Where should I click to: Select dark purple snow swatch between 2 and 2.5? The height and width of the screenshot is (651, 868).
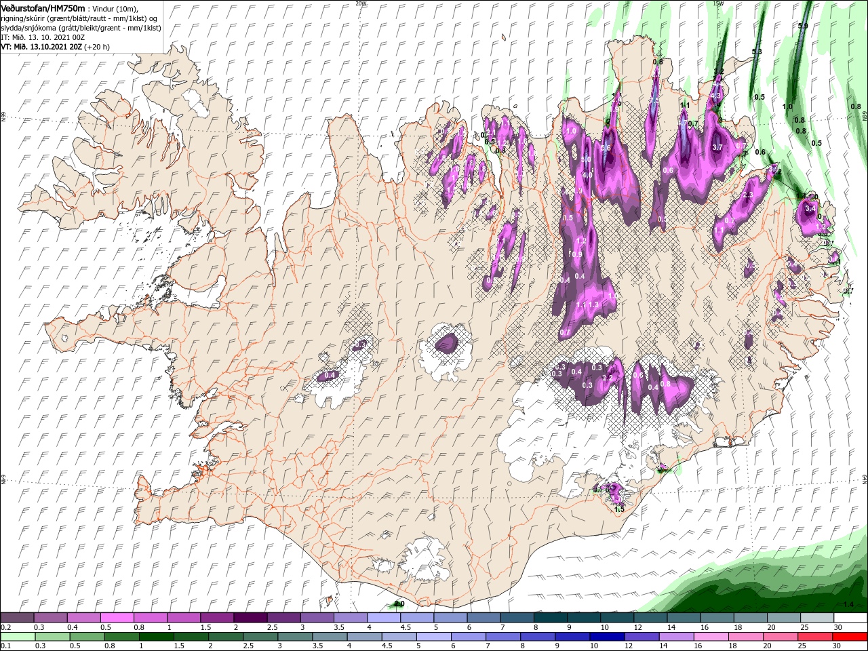pyautogui.click(x=250, y=618)
